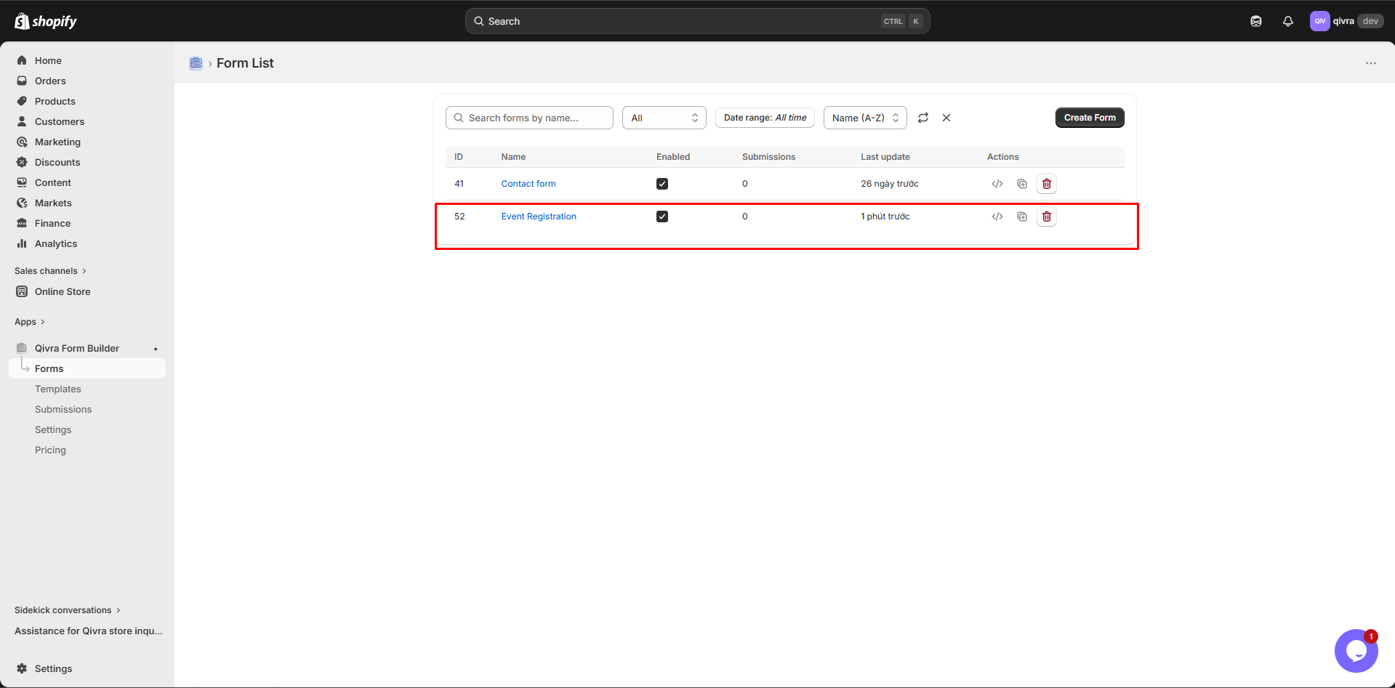Screen dimensions: 1395x688
Task: Click the refresh list icon
Action: [x=923, y=118]
